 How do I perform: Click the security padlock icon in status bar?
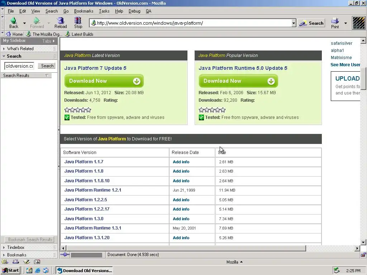363,255
